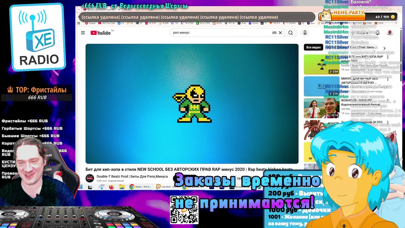This screenshot has height=228, width=405.
Task: Open the Яндекс bookmark
Action: coord(90,23)
